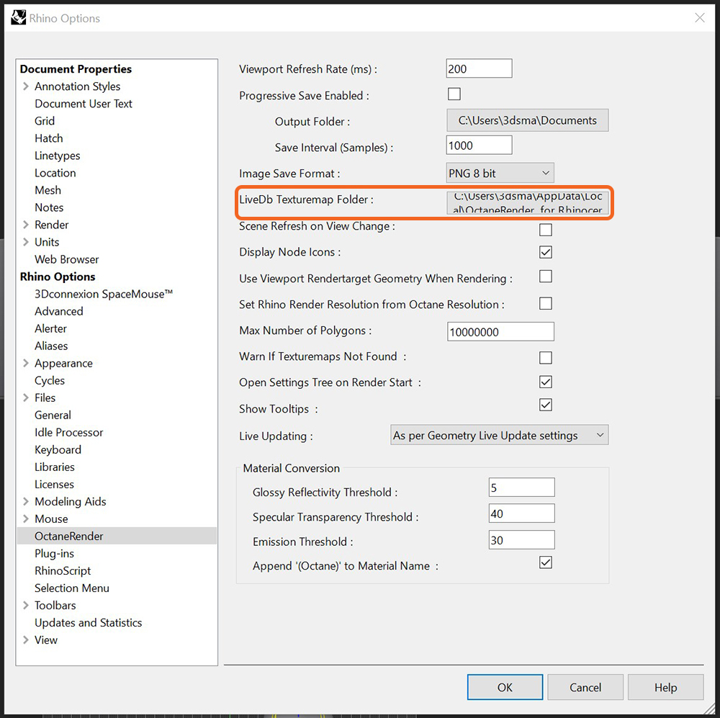This screenshot has width=720, height=718.
Task: Select Licenses options page
Action: [54, 484]
